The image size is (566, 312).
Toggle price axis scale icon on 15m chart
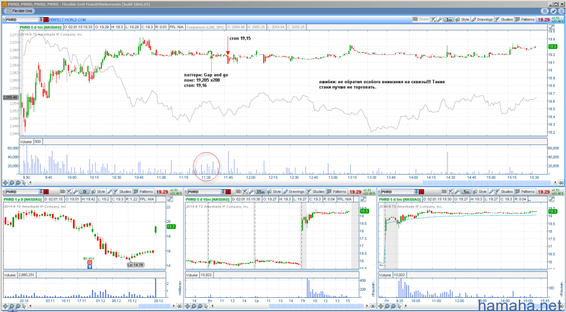tap(363, 199)
